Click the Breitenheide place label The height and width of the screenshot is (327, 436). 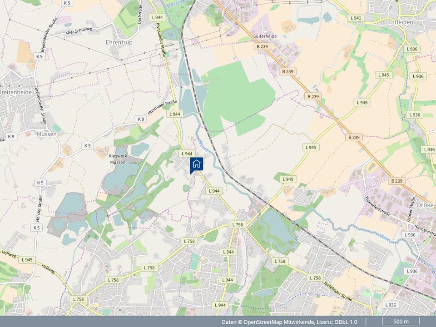16,92
